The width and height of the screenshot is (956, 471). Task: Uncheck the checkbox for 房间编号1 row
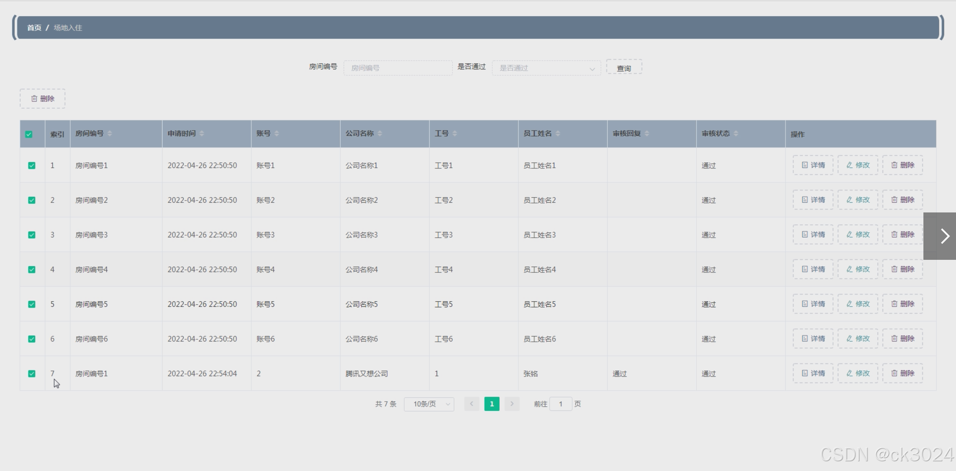(32, 165)
